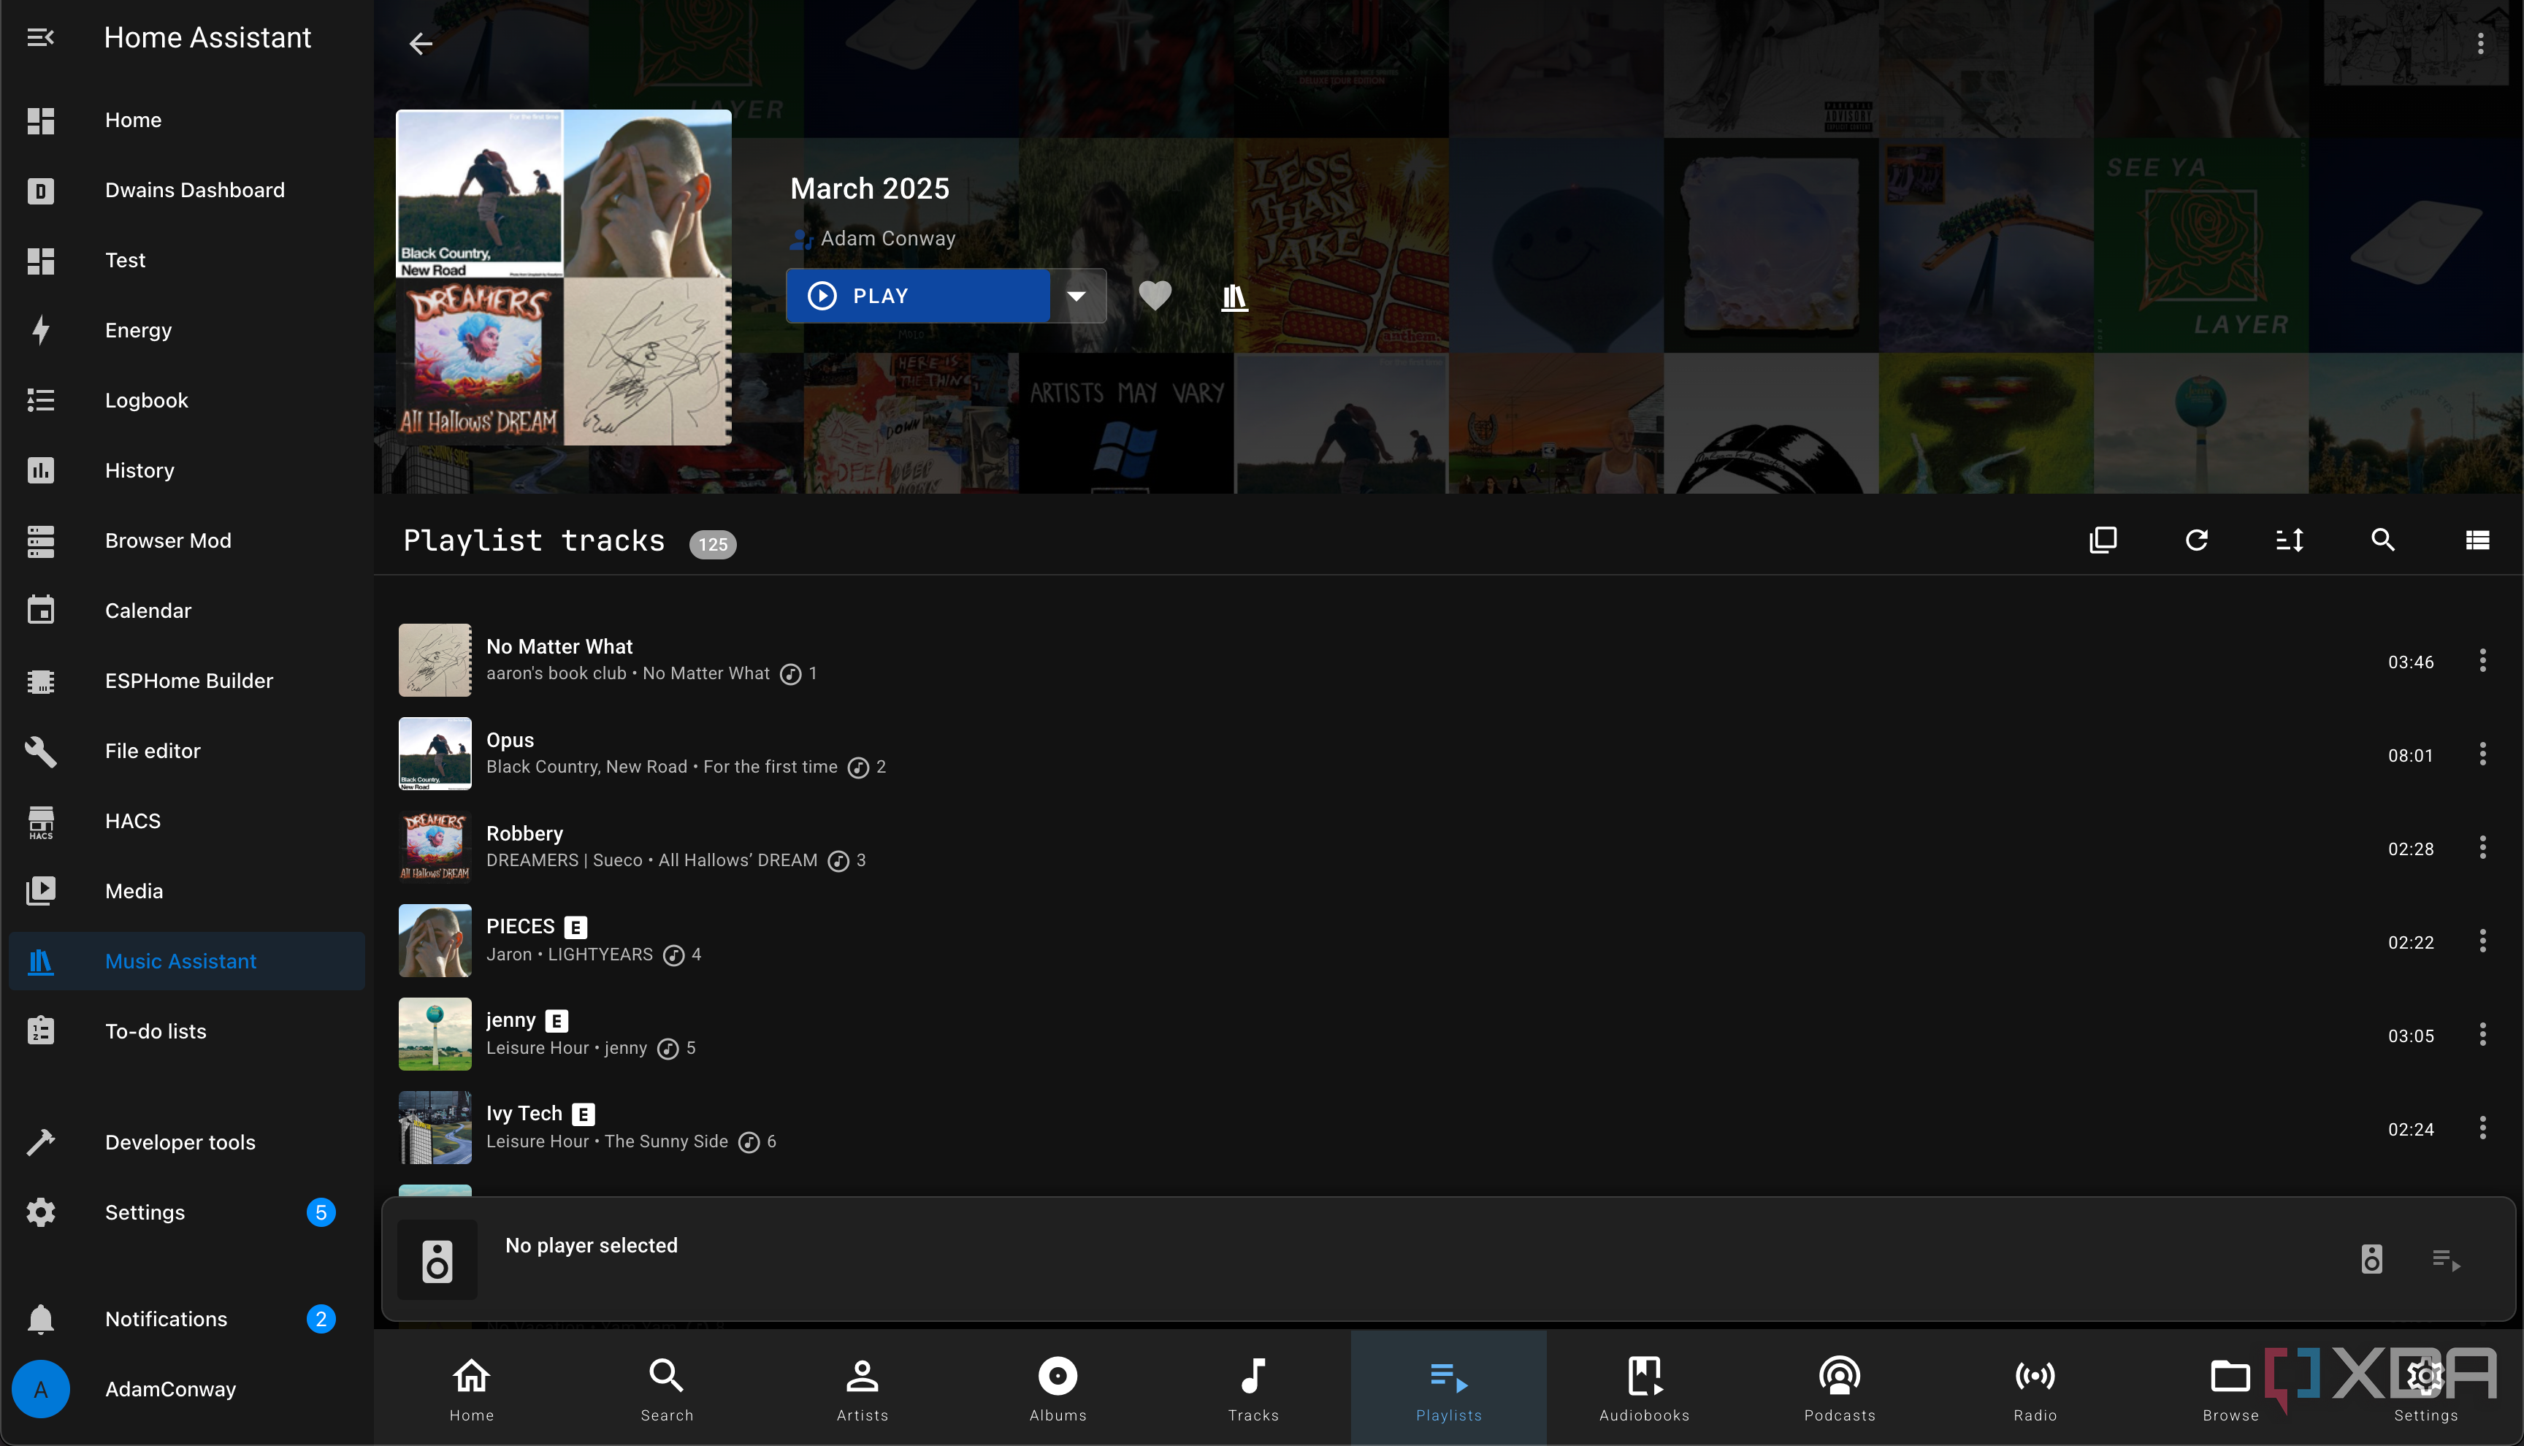Open the File editor panel
The height and width of the screenshot is (1446, 2524).
[x=187, y=751]
